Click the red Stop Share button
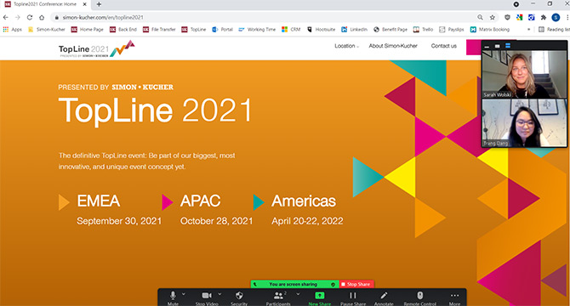This screenshot has width=570, height=306. [x=356, y=284]
